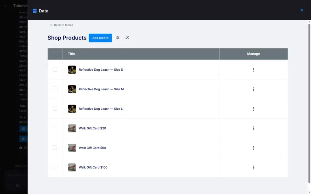Click the vertical scrollbar of Data panel
The image size is (311, 194).
click(309, 103)
